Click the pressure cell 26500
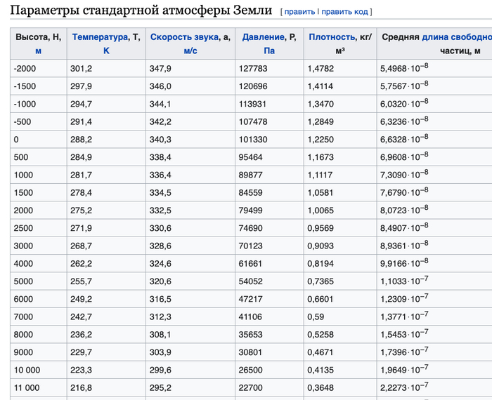The height and width of the screenshot is (400, 492). point(251,370)
